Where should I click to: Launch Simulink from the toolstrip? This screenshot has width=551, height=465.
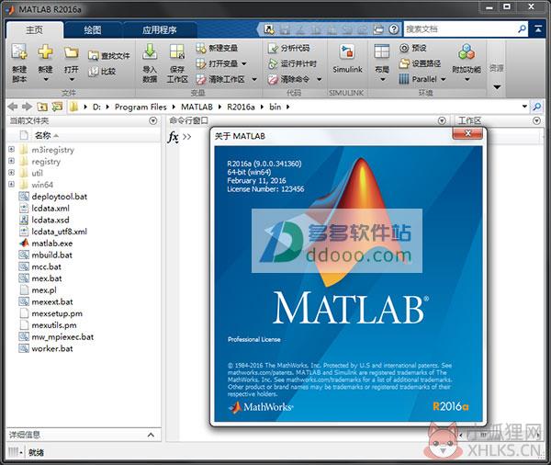pos(347,59)
